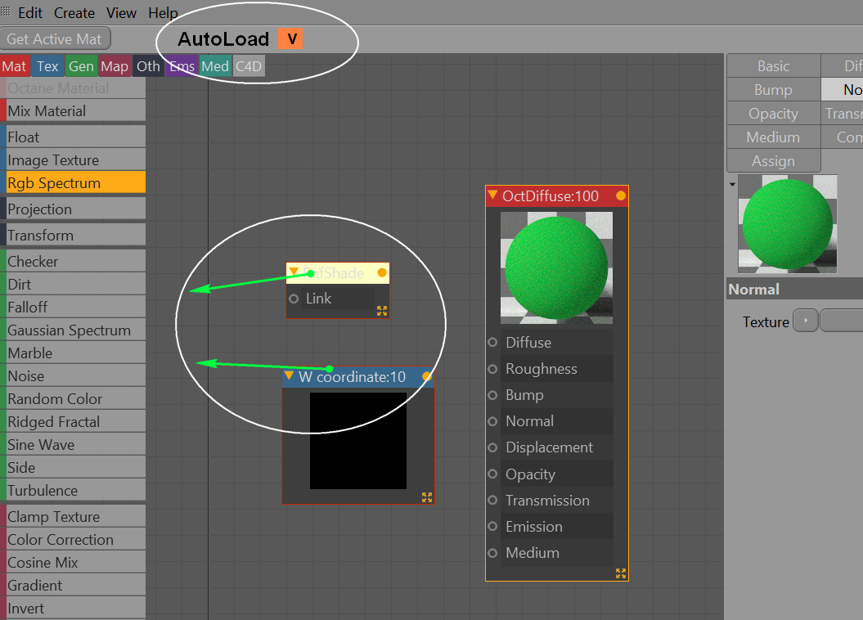This screenshot has width=863, height=620.
Task: Select the Noise node entry
Action: (73, 376)
